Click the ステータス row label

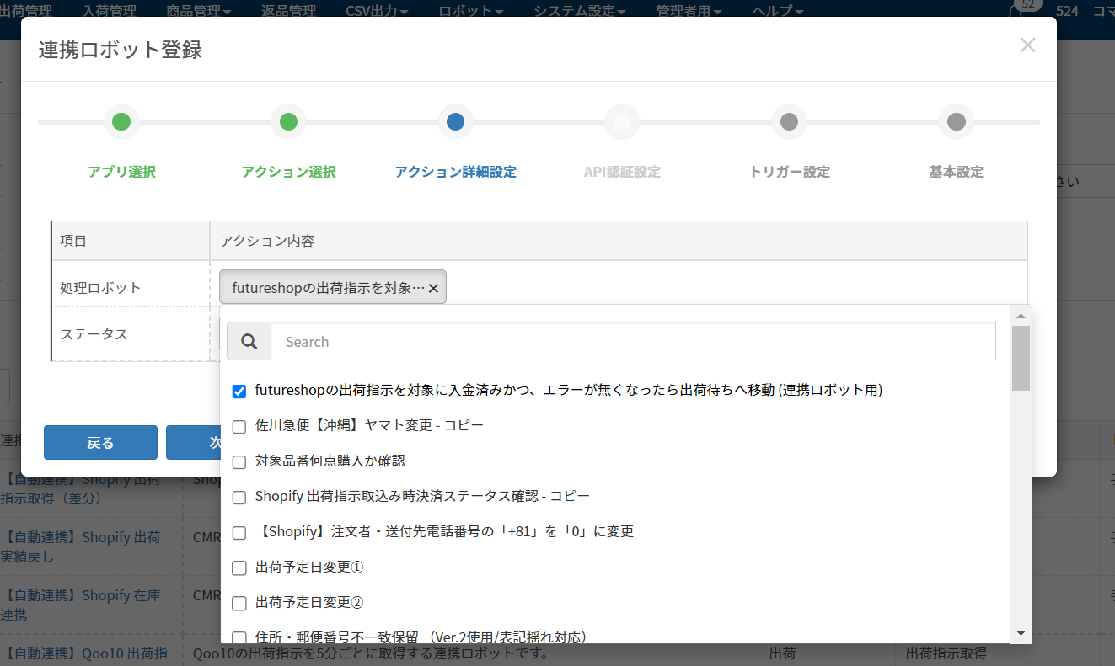(94, 334)
